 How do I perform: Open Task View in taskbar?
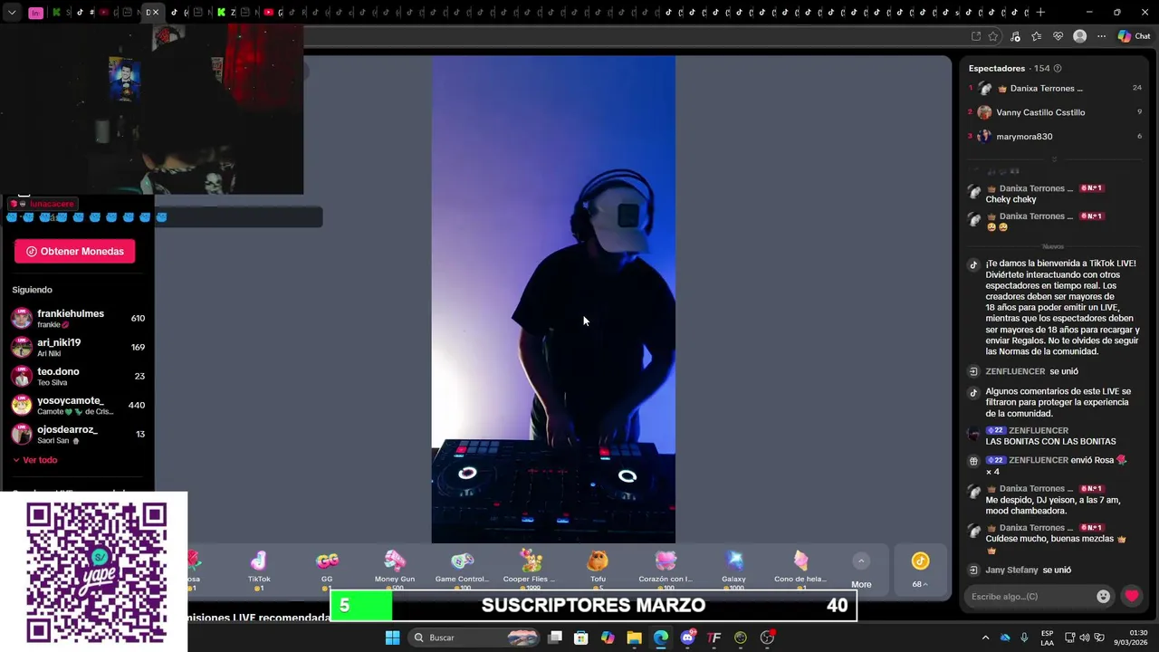[555, 638]
